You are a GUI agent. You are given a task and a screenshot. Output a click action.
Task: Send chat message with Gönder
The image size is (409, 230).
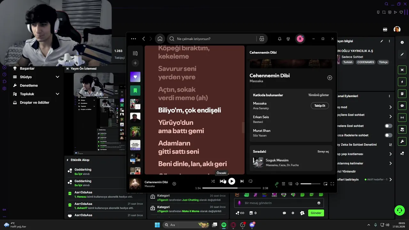pyautogui.click(x=316, y=213)
